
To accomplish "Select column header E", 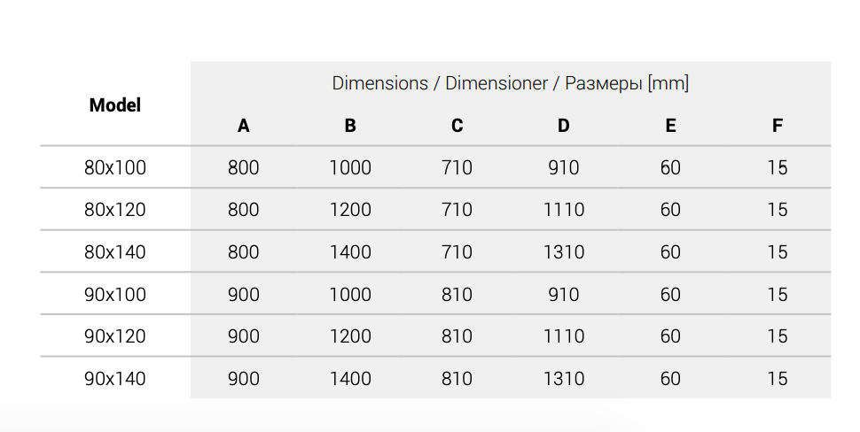I will click(x=670, y=126).
